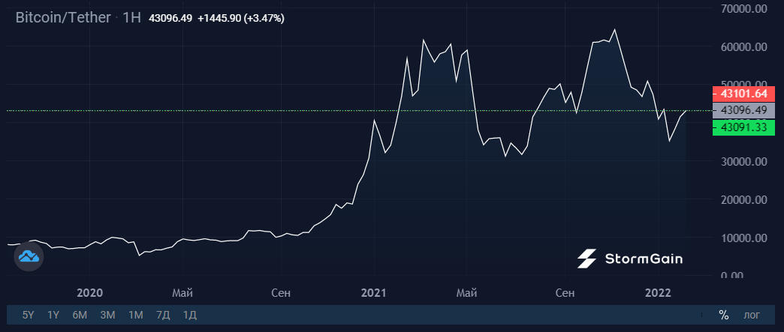Click the 1H interval label
This screenshot has width=784, height=332.
coord(132,18)
